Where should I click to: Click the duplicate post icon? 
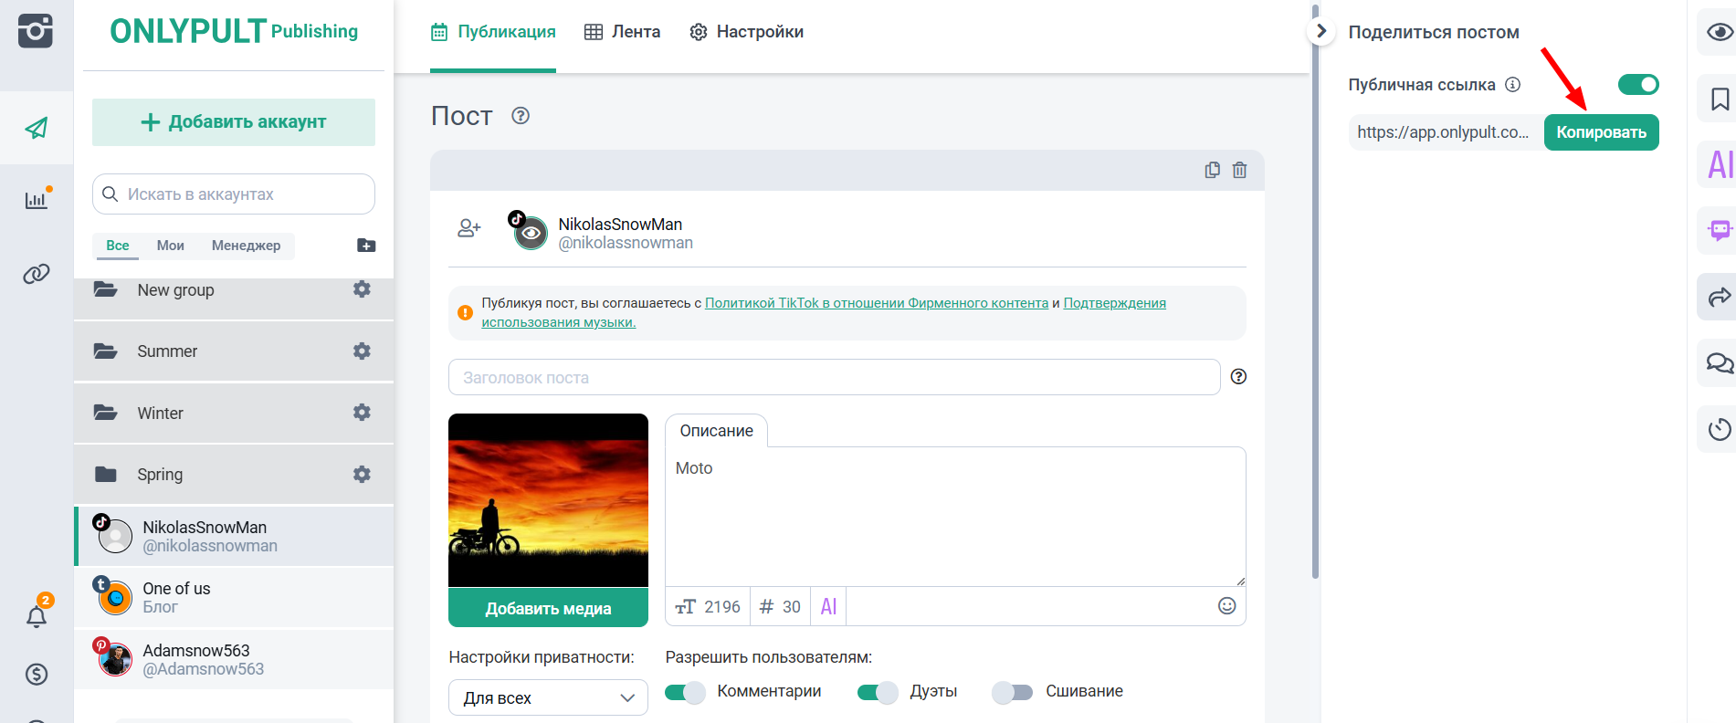[1212, 170]
